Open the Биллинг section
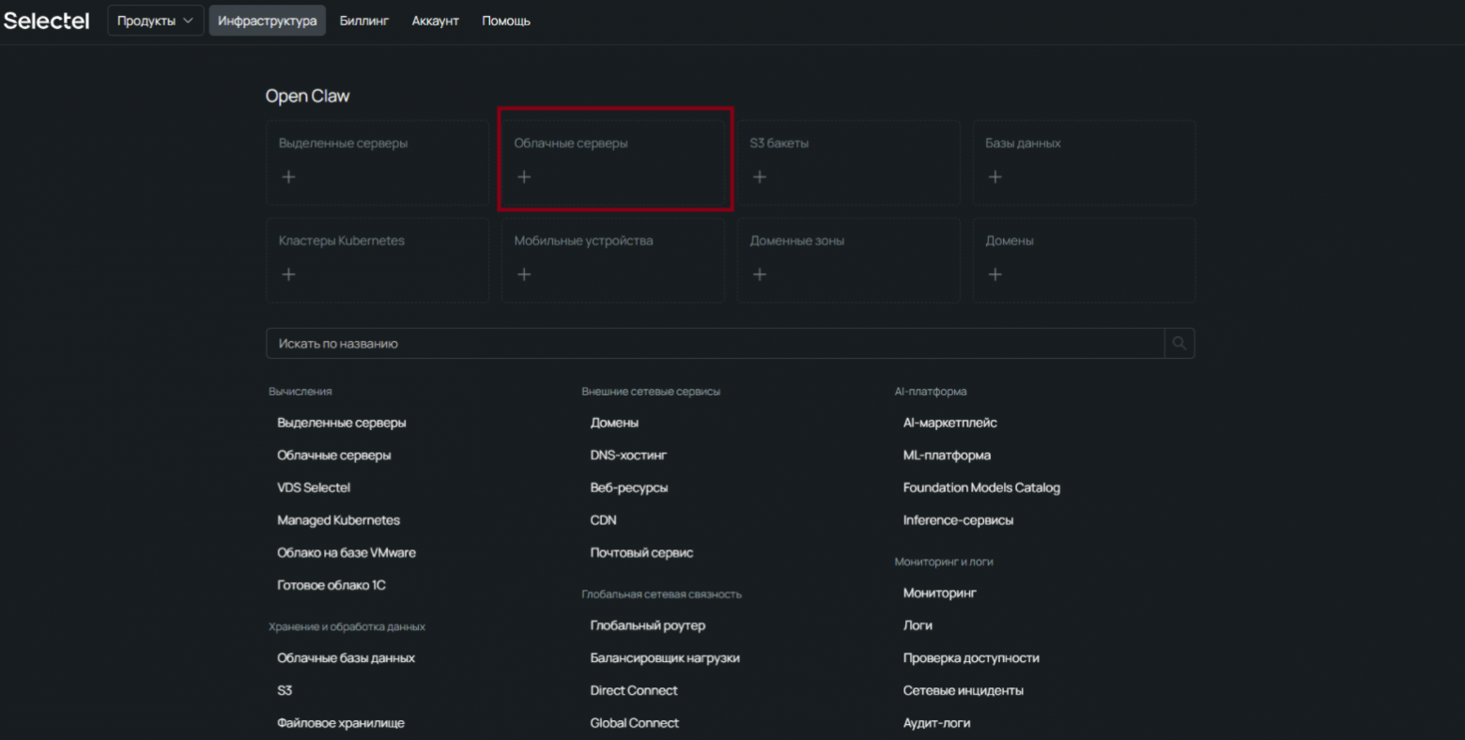This screenshot has height=740, width=1465. click(x=363, y=20)
